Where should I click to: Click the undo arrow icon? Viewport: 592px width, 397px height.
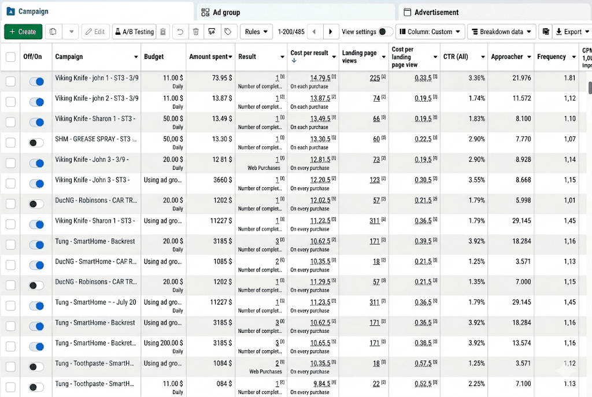click(180, 32)
